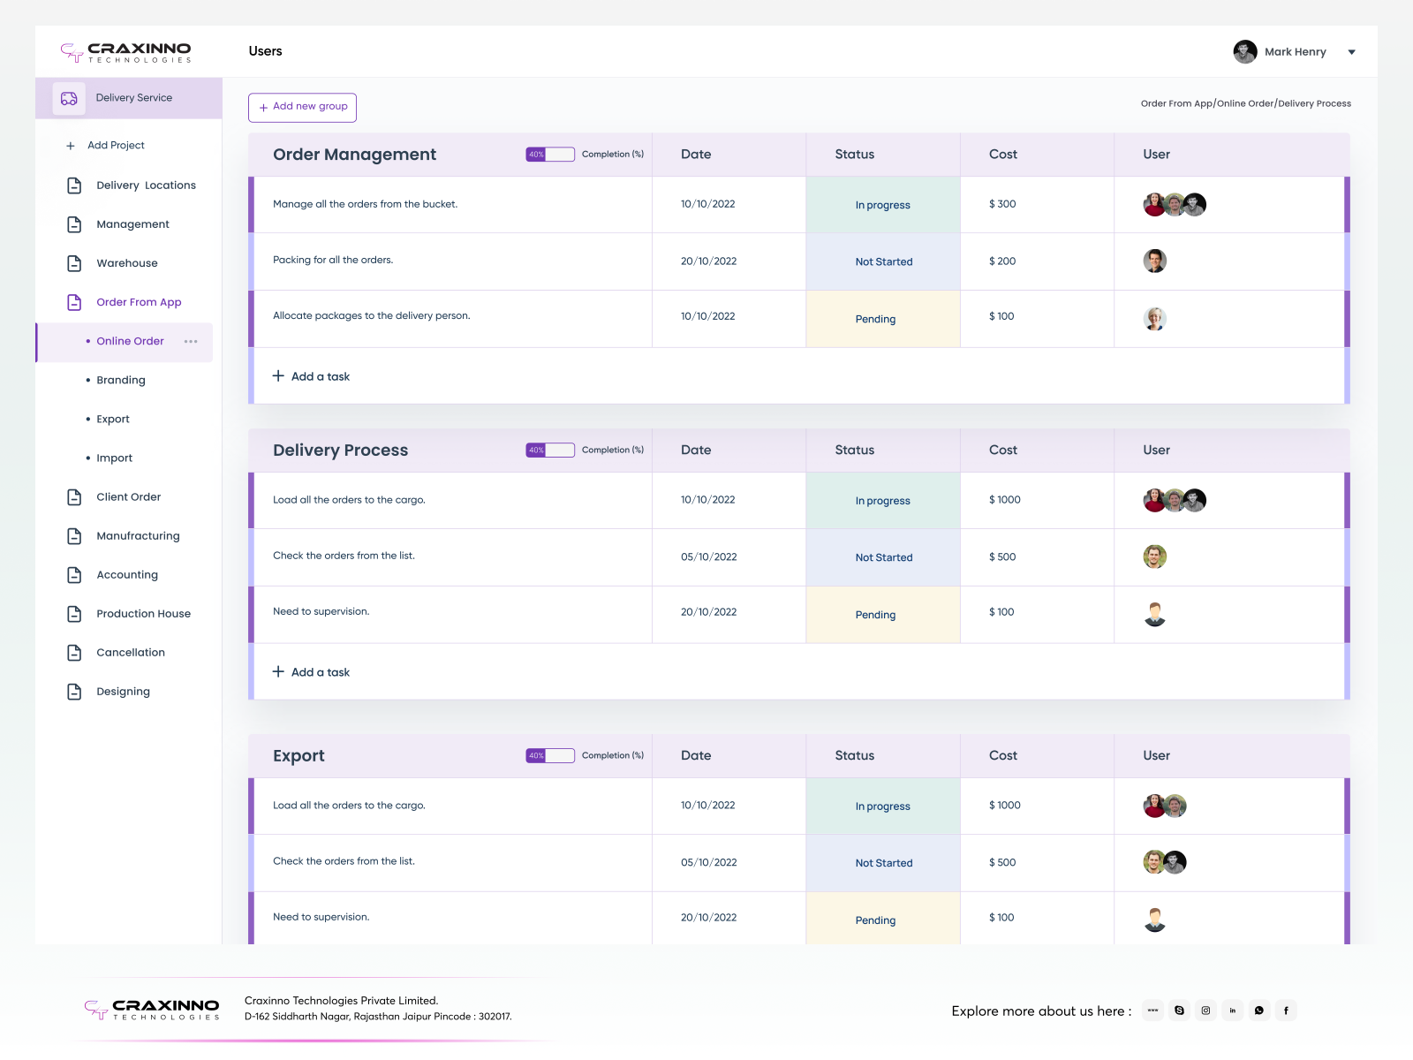Image resolution: width=1413 pixels, height=1060 pixels.
Task: Follow the Delivery Process breadcrumb link
Action: 1314,103
